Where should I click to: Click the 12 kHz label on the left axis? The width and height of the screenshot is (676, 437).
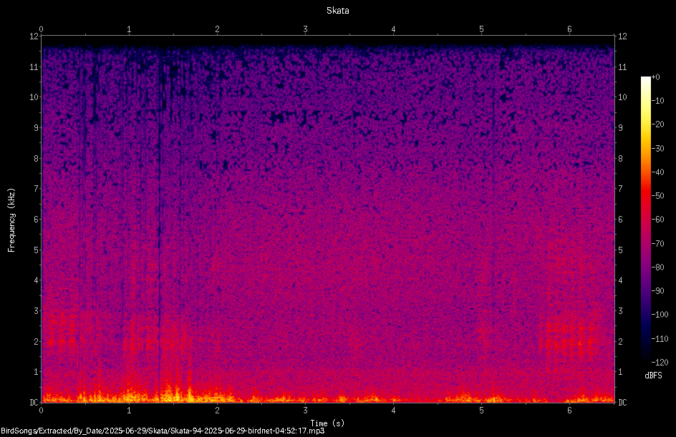pos(34,36)
